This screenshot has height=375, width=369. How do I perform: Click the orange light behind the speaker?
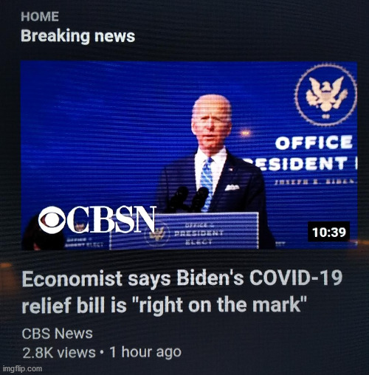pos(245,133)
